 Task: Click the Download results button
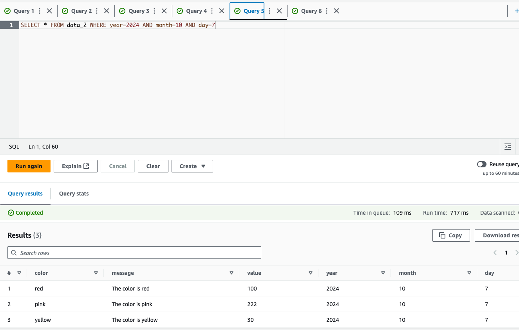pos(497,235)
